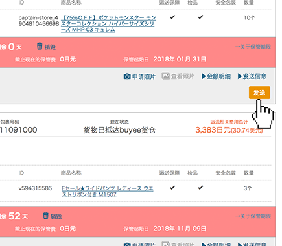The height and width of the screenshot is (246, 282).
Task: Click the greyed-out 查看照片 picture icon
Action: [x=165, y=76]
